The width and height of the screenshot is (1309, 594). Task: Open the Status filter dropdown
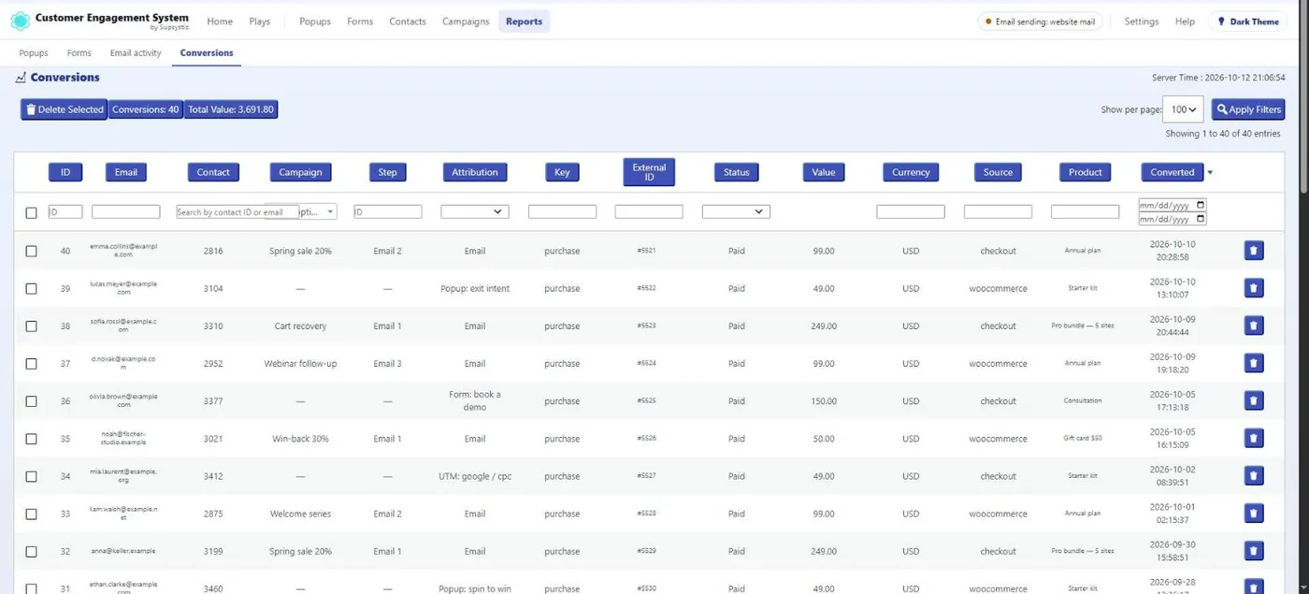[736, 211]
